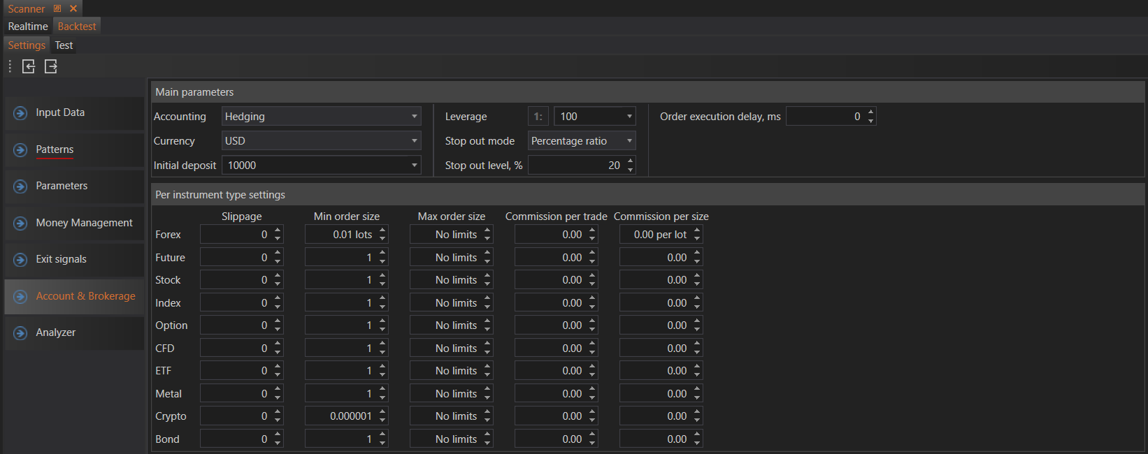Image resolution: width=1148 pixels, height=454 pixels.
Task: Select Account & Brokerage in sidebar
Action: pos(73,296)
